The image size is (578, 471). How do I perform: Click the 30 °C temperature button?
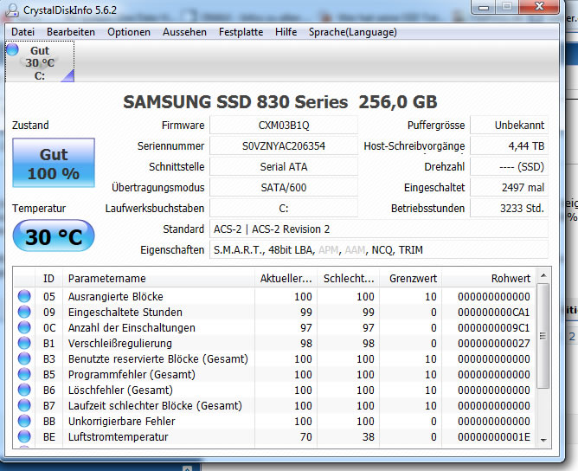(54, 236)
